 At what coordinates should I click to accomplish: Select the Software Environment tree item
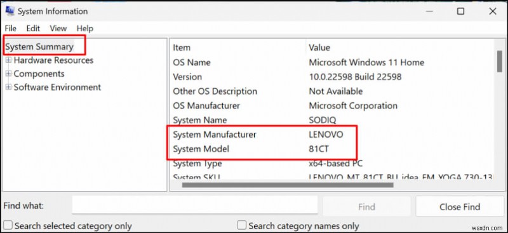pos(57,88)
